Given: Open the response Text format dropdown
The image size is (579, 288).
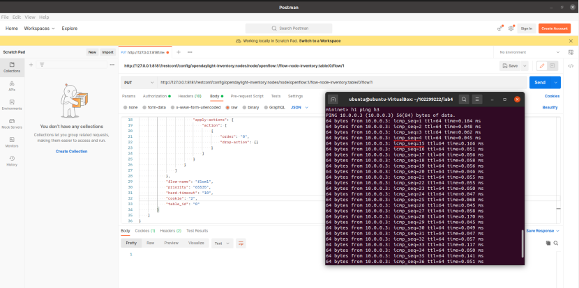Looking at the screenshot, I should [x=223, y=243].
